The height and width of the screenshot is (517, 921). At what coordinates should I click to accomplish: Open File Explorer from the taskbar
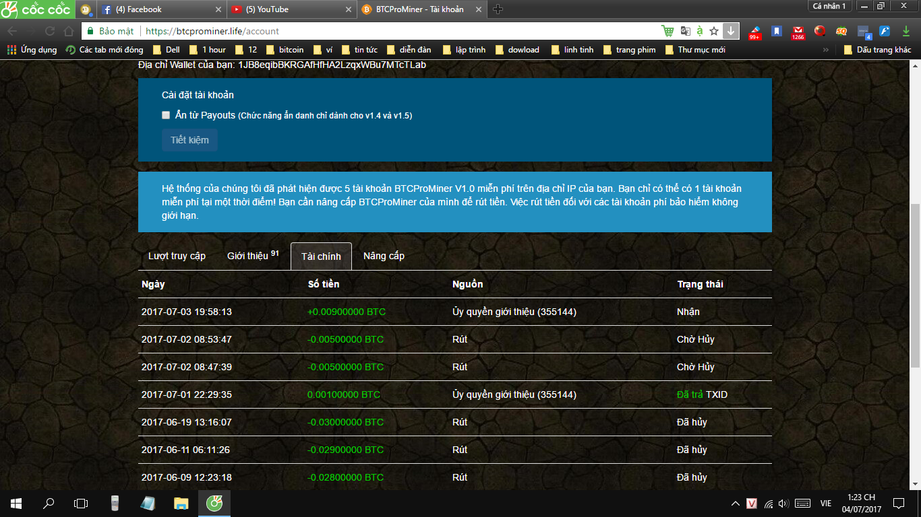tap(181, 504)
